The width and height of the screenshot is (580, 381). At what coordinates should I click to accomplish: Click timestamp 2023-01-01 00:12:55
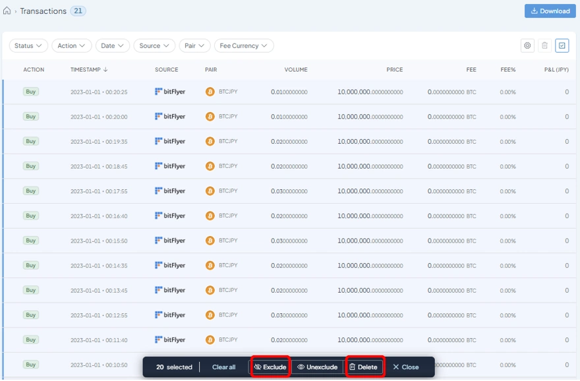click(99, 315)
